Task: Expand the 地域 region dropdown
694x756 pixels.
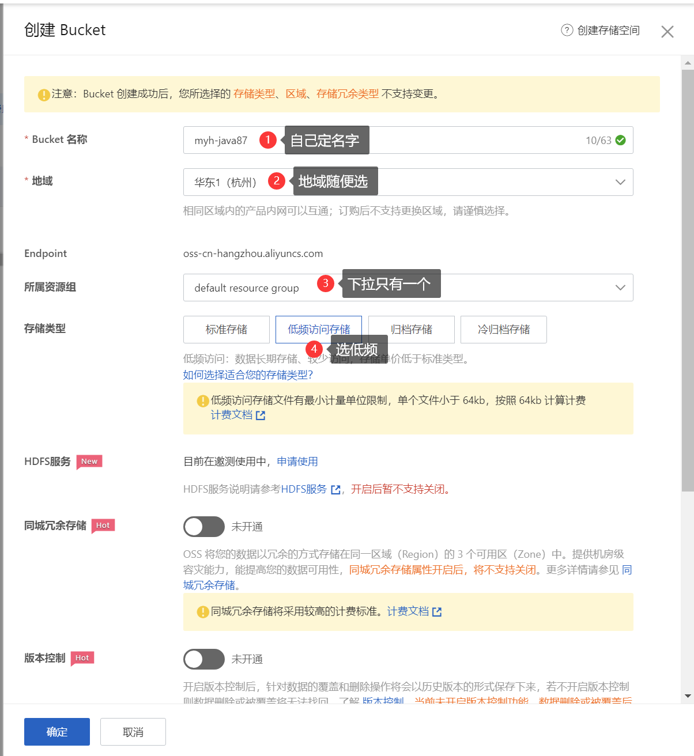Action: (620, 182)
